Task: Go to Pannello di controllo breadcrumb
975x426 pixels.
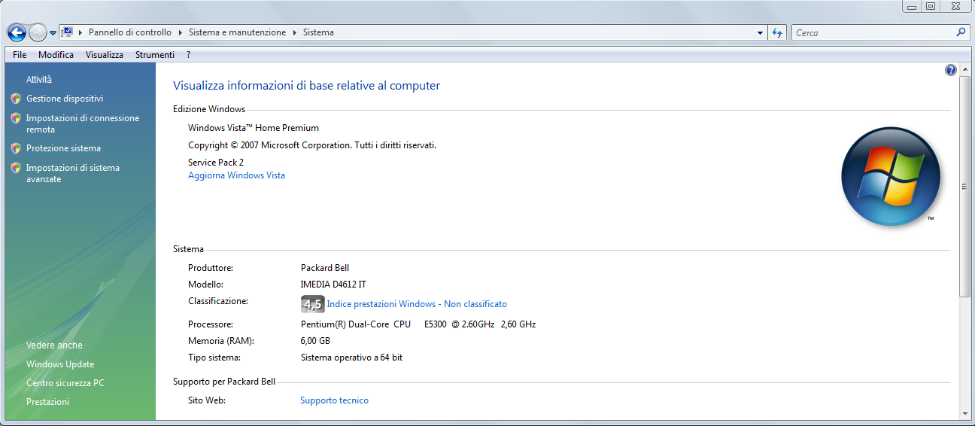Action: click(x=130, y=32)
